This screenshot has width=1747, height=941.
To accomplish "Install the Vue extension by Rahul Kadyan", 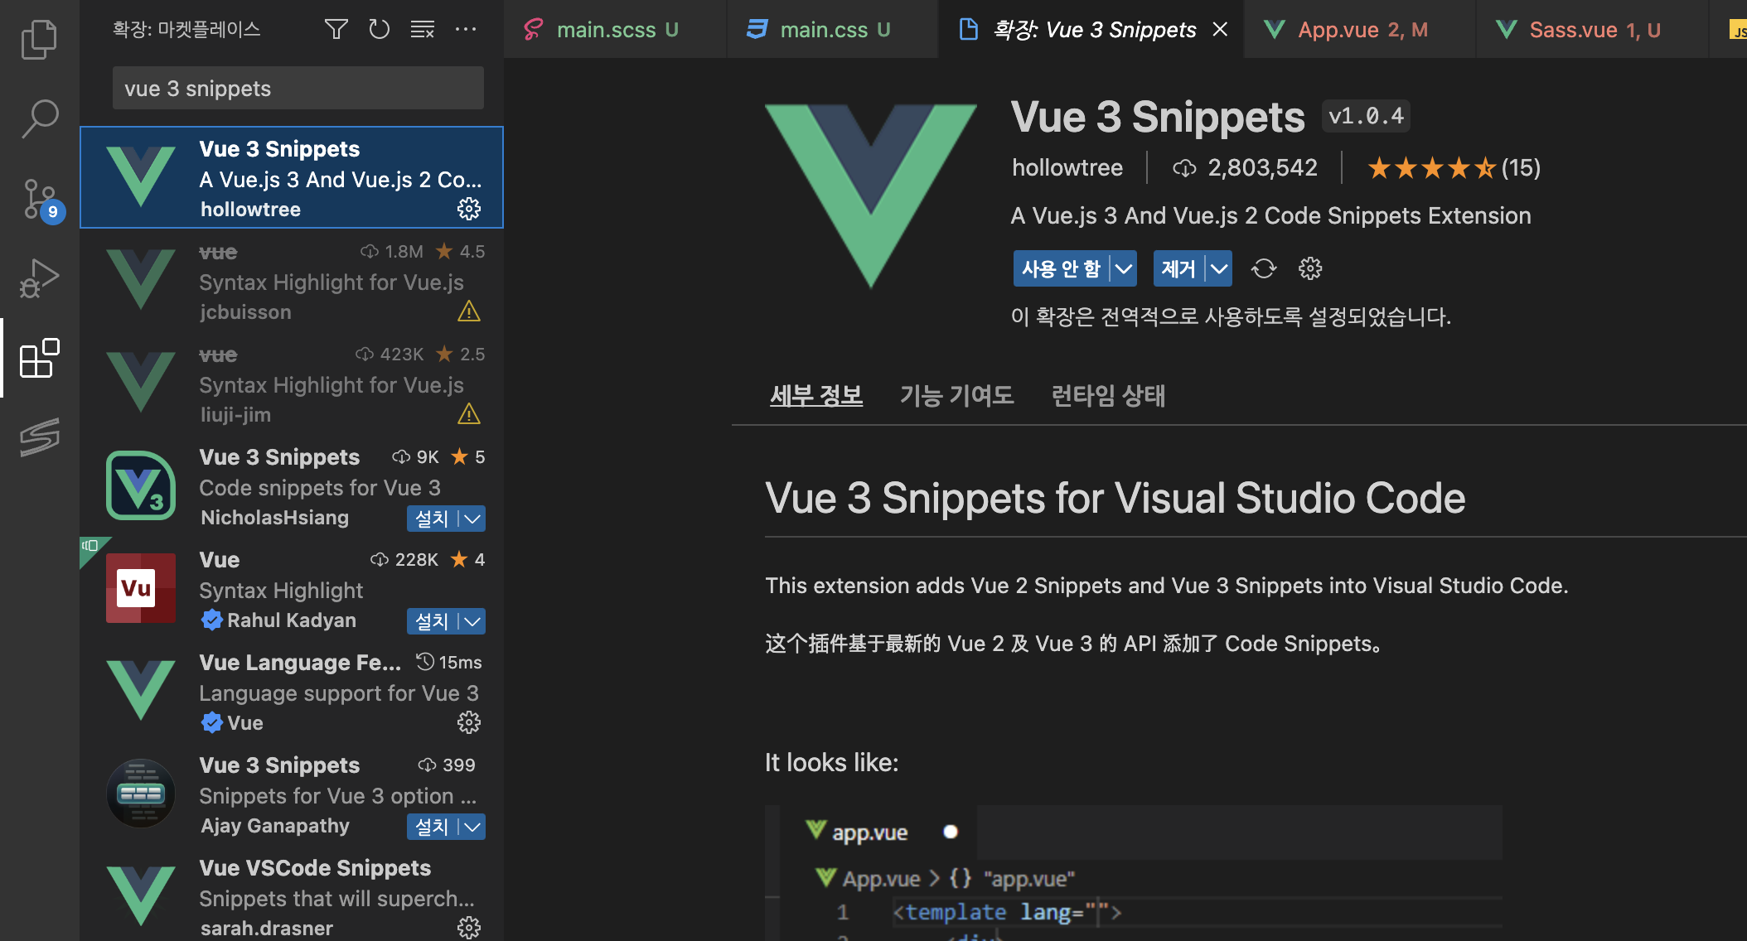I will (x=431, y=621).
